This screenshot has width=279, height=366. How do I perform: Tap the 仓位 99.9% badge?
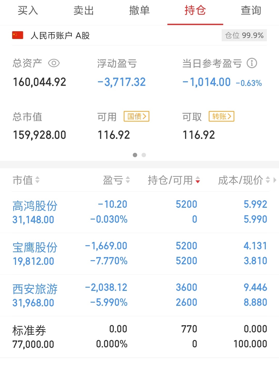coord(244,35)
